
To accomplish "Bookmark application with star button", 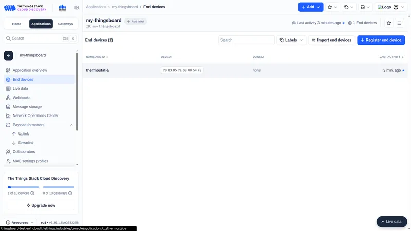I will (389, 23).
